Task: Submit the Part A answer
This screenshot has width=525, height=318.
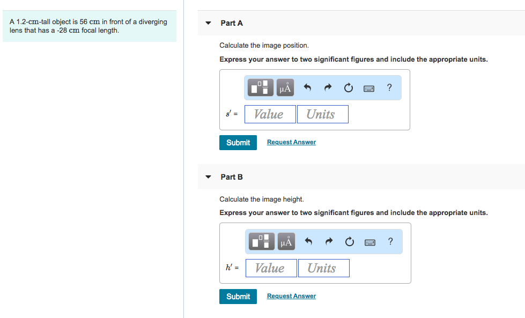Action: (x=238, y=143)
